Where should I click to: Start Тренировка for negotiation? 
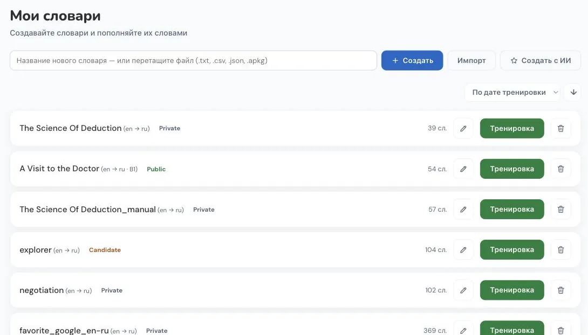[x=512, y=290]
